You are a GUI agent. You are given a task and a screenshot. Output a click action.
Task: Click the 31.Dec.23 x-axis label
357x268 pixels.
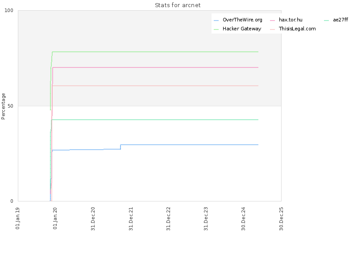[x=206, y=219]
